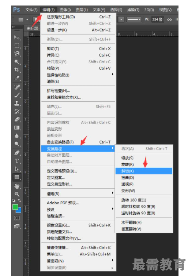Open the 图像(I) menu
The width and height of the screenshot is (188, 279).
click(65, 10)
